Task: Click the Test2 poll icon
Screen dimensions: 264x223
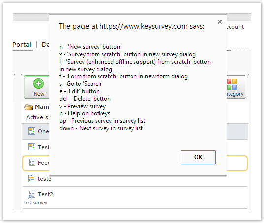Action: (32, 195)
